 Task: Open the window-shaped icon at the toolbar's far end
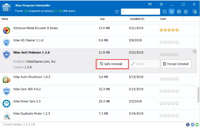(194, 12)
